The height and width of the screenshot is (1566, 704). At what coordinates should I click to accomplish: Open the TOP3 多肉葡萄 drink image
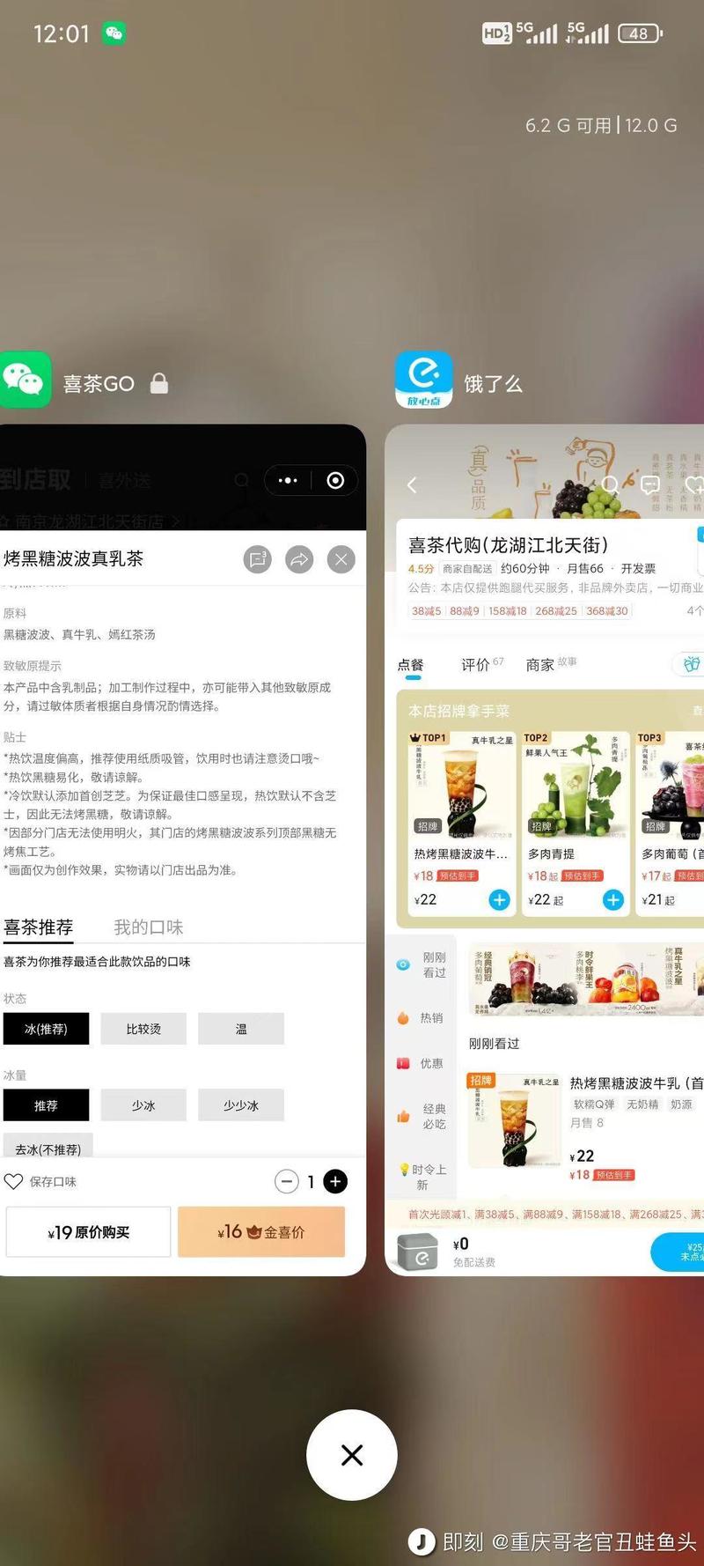[x=671, y=784]
